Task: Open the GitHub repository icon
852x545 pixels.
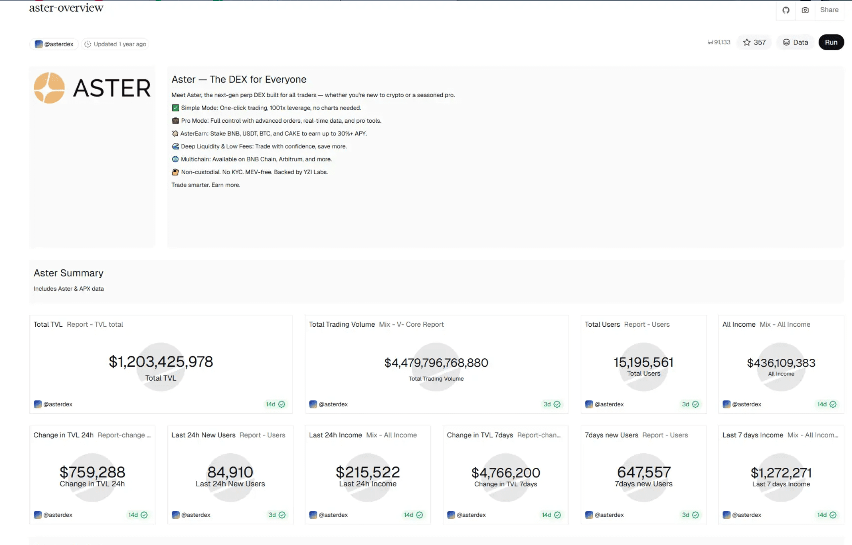Action: coord(786,10)
